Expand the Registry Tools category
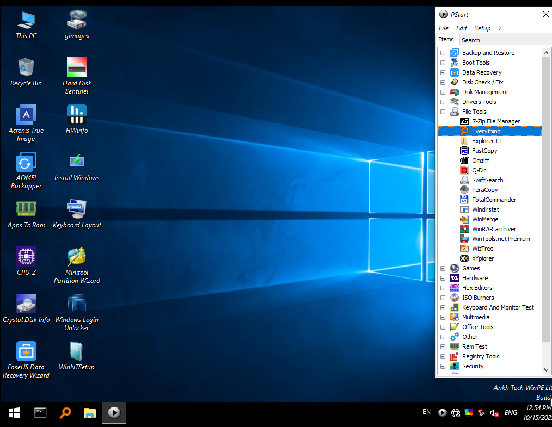Screen dimensions: 552x427 click(x=443, y=356)
